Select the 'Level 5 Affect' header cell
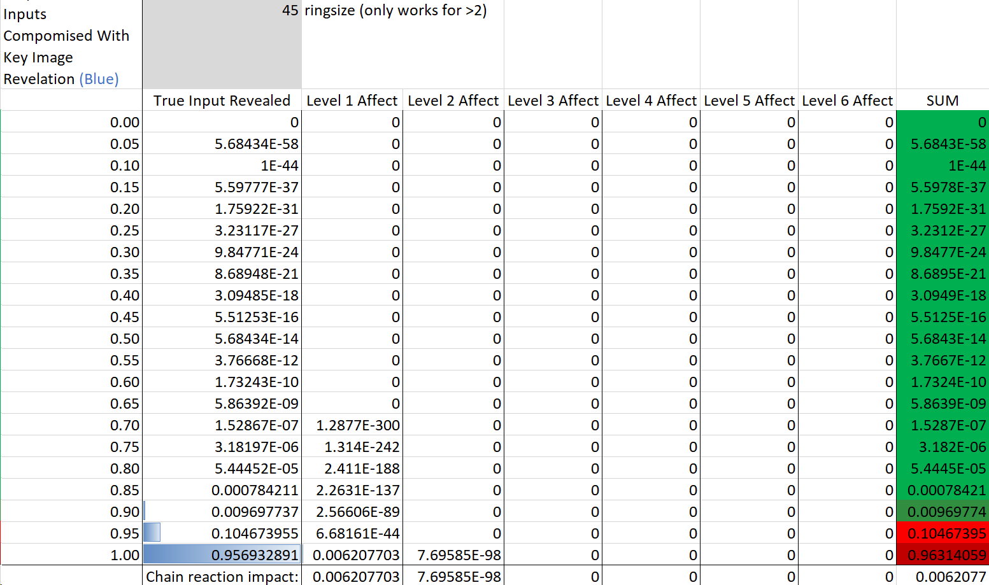This screenshot has width=989, height=585. (749, 100)
